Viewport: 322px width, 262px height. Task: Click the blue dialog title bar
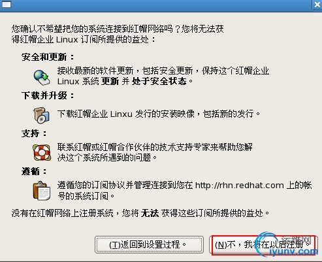pyautogui.click(x=161, y=5)
